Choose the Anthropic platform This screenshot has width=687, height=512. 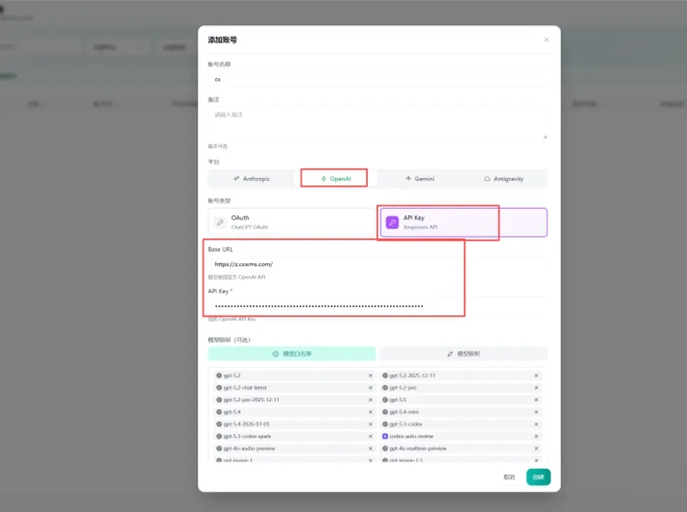click(252, 179)
